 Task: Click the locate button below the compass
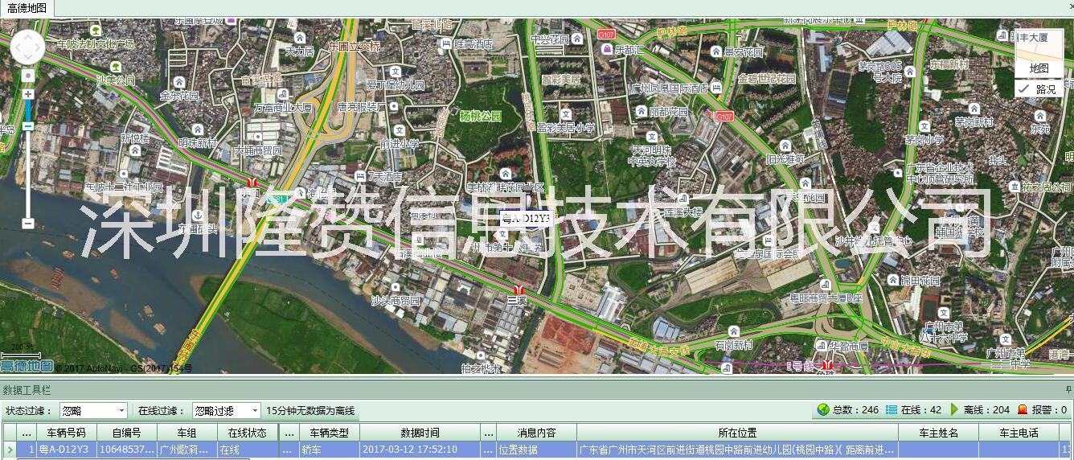coord(28,76)
